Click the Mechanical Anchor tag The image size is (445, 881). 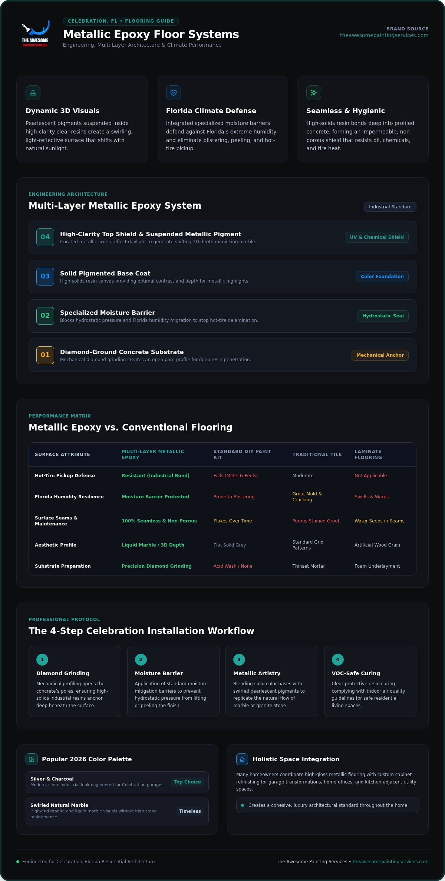click(x=380, y=355)
